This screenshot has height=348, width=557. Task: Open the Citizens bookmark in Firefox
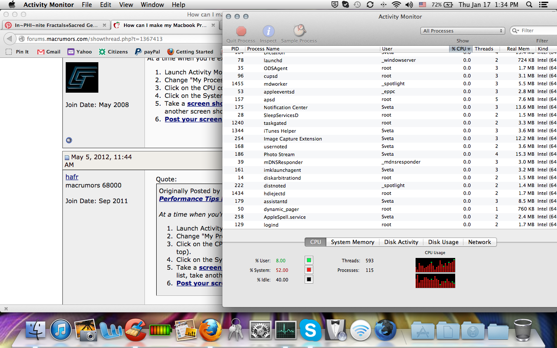click(x=113, y=52)
